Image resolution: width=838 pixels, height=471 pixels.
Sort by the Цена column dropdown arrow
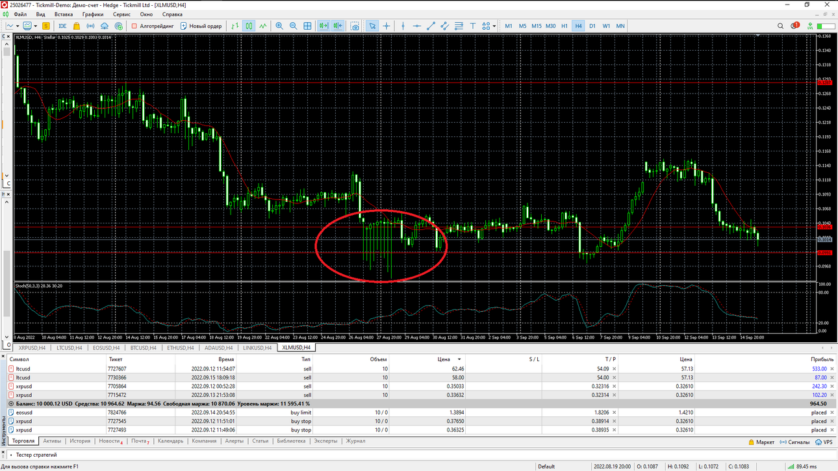coord(459,359)
